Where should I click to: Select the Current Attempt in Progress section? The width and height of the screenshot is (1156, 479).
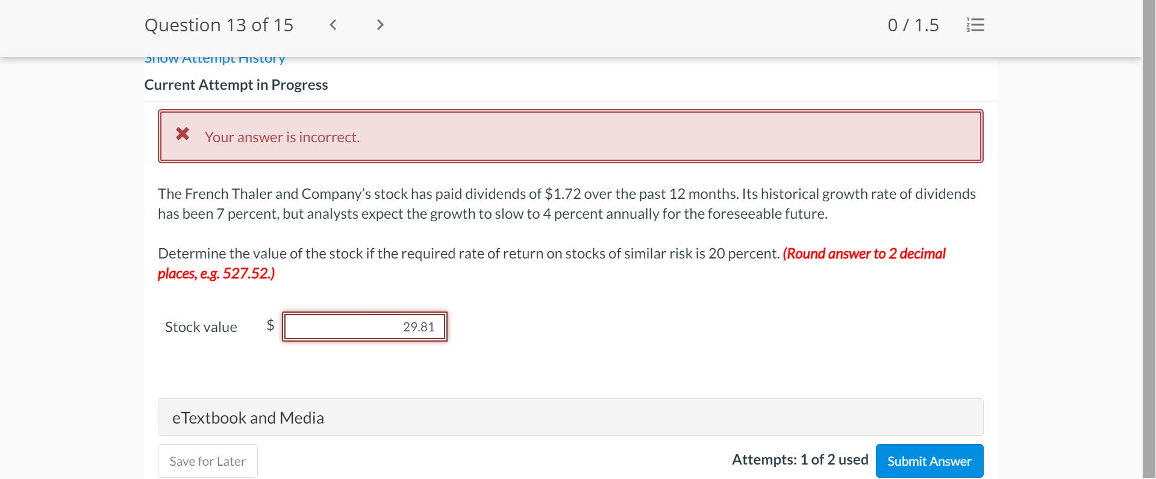click(x=236, y=84)
